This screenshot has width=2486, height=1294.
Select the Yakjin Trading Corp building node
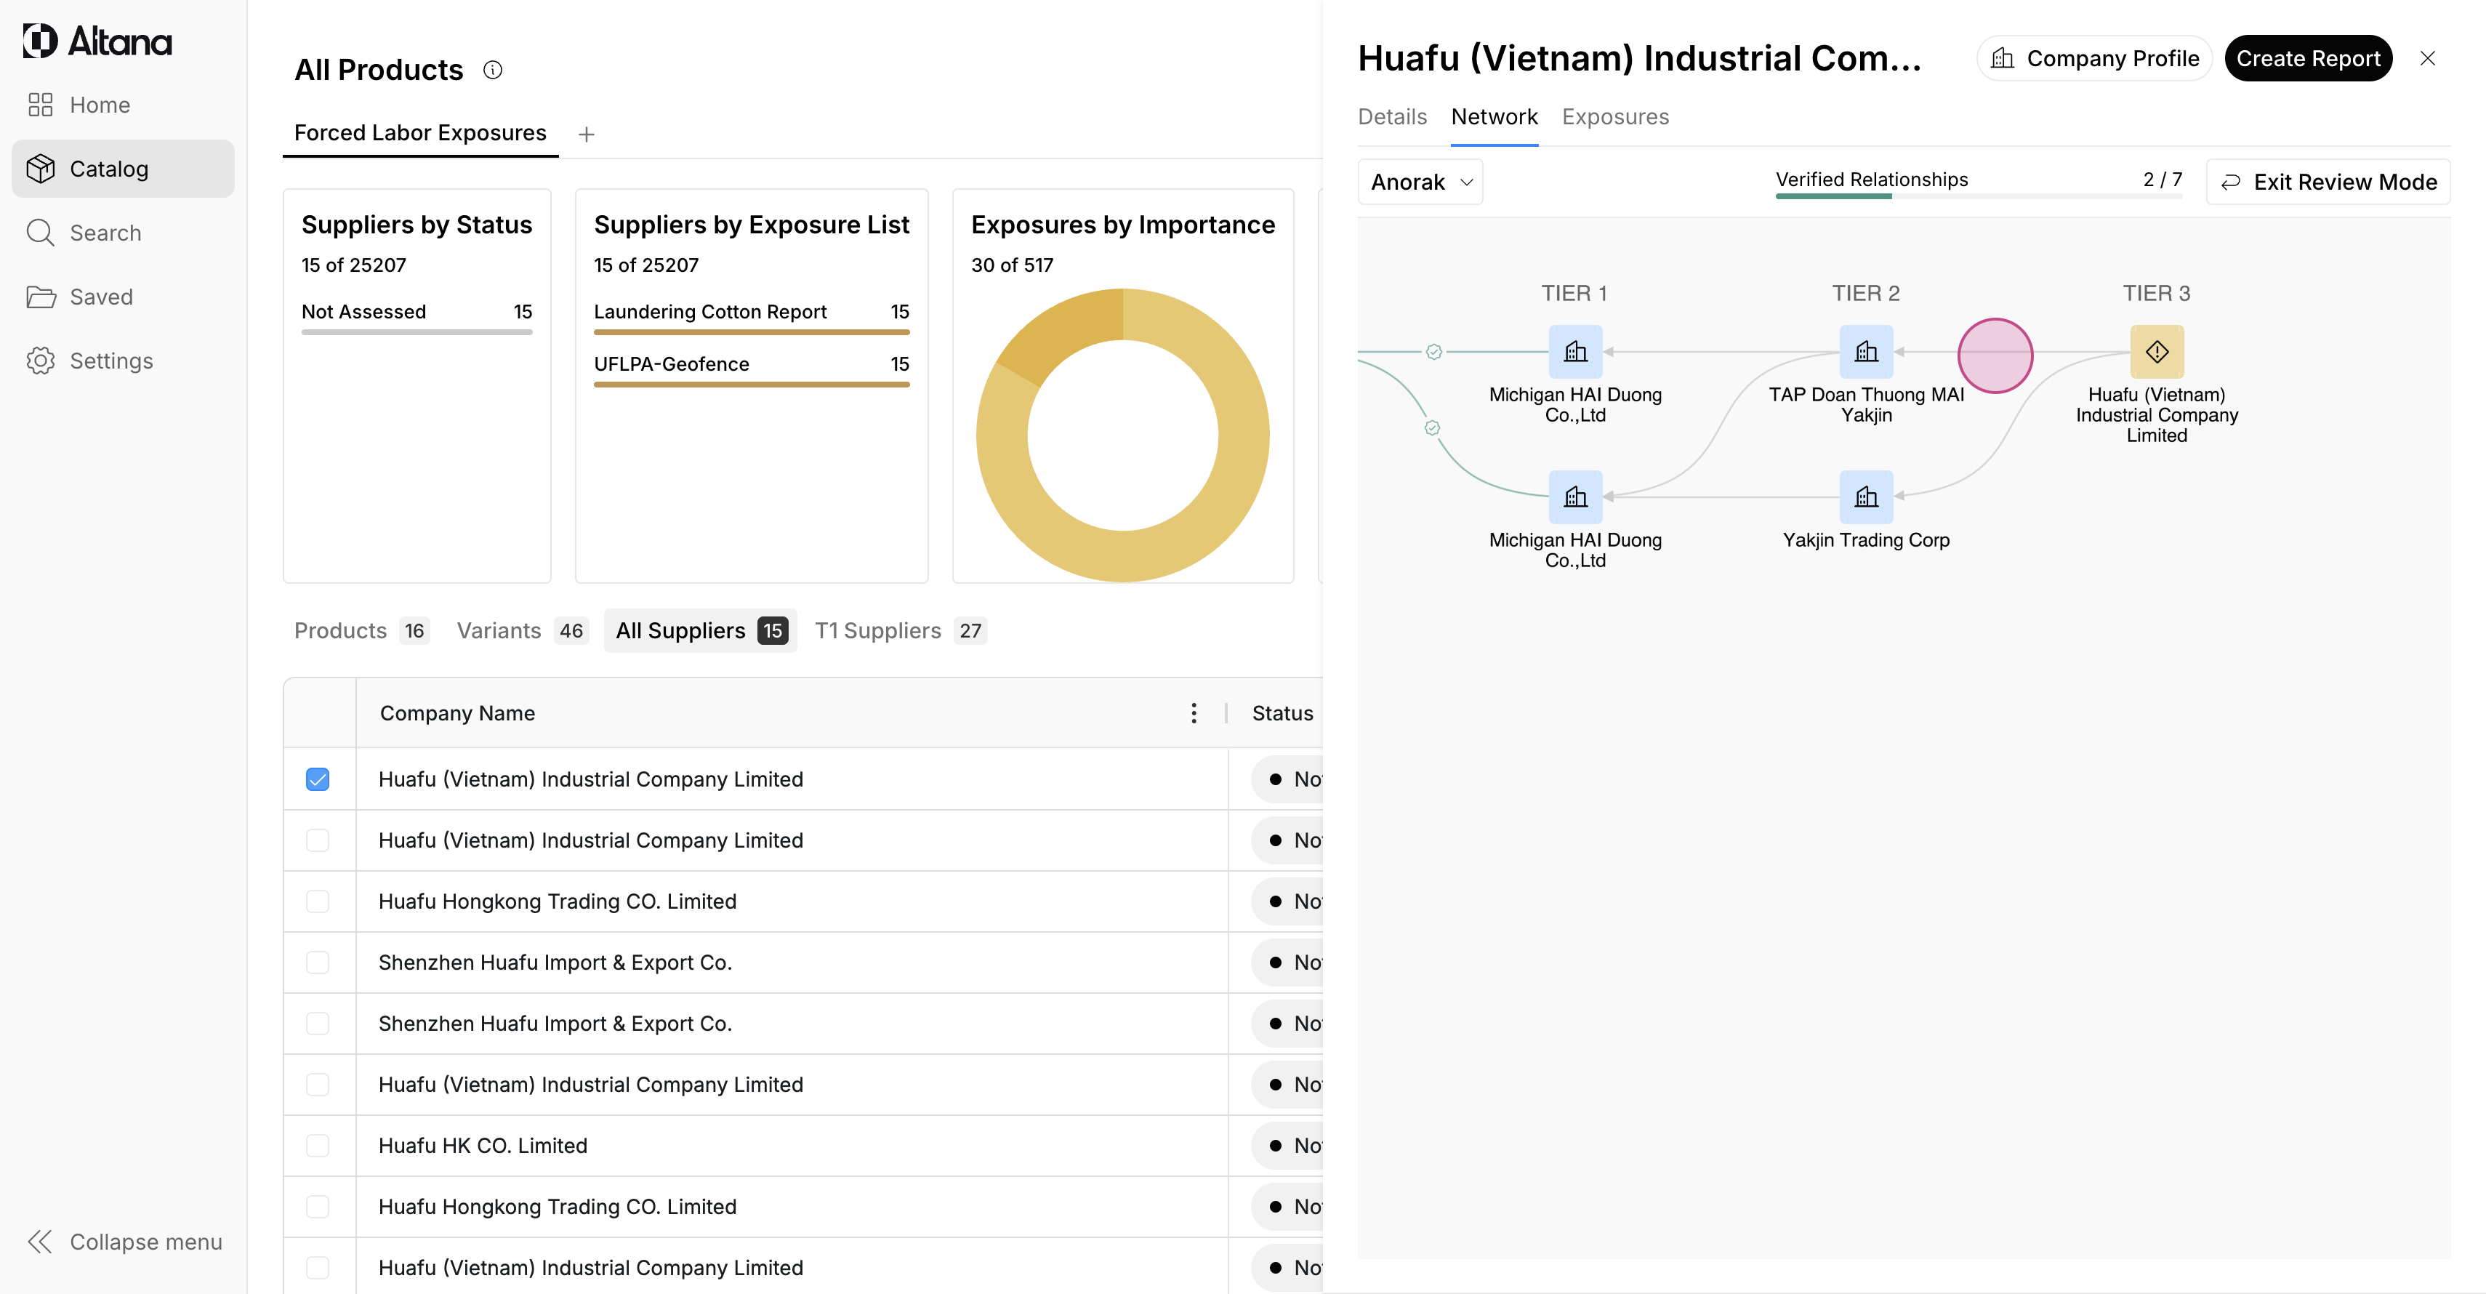coord(1865,497)
